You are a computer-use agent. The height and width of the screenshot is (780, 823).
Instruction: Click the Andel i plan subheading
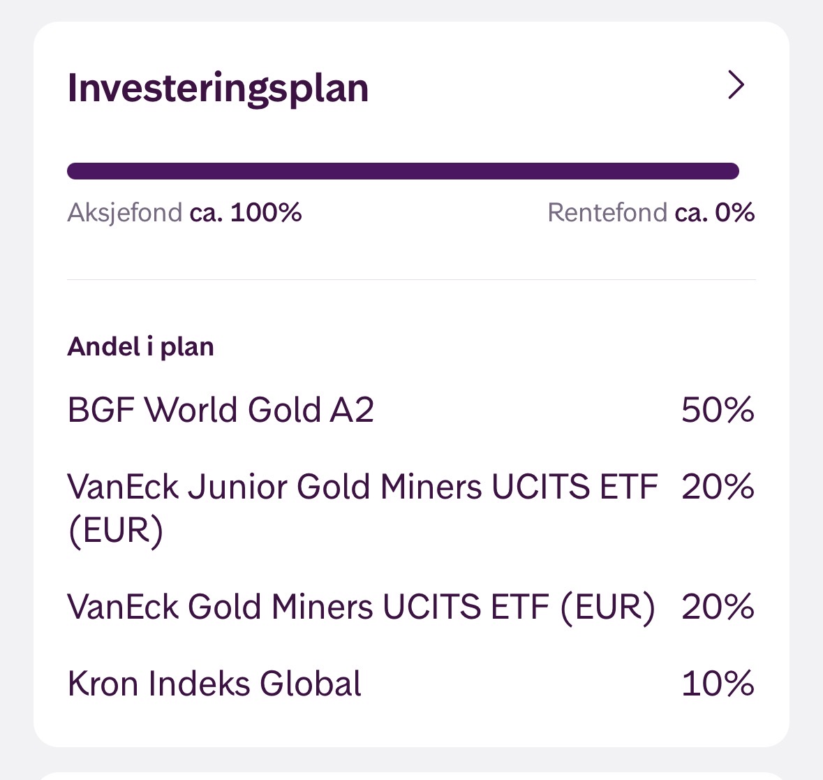click(140, 346)
